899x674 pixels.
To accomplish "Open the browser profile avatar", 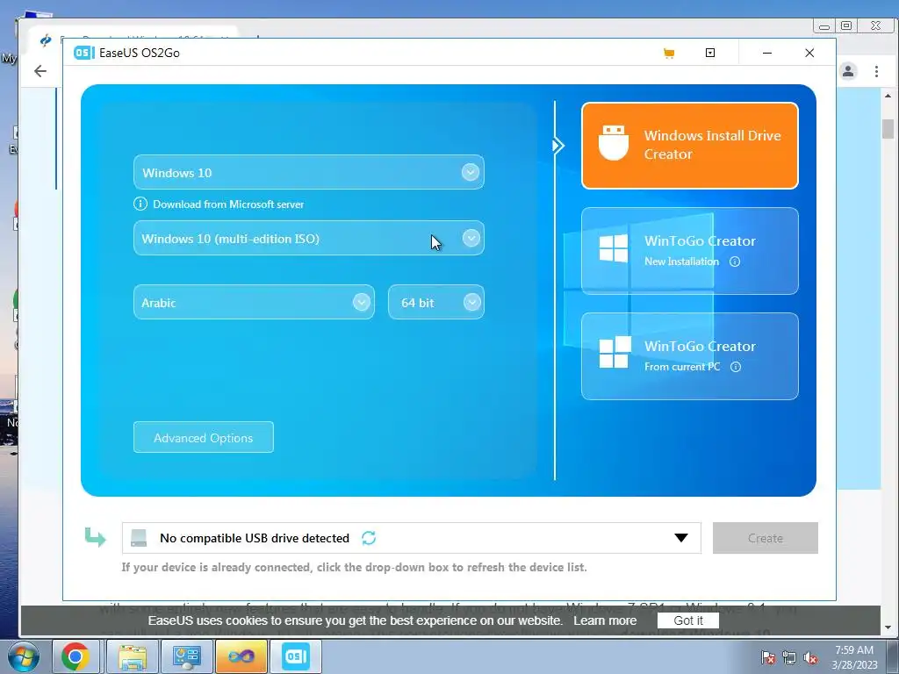I will (x=848, y=71).
